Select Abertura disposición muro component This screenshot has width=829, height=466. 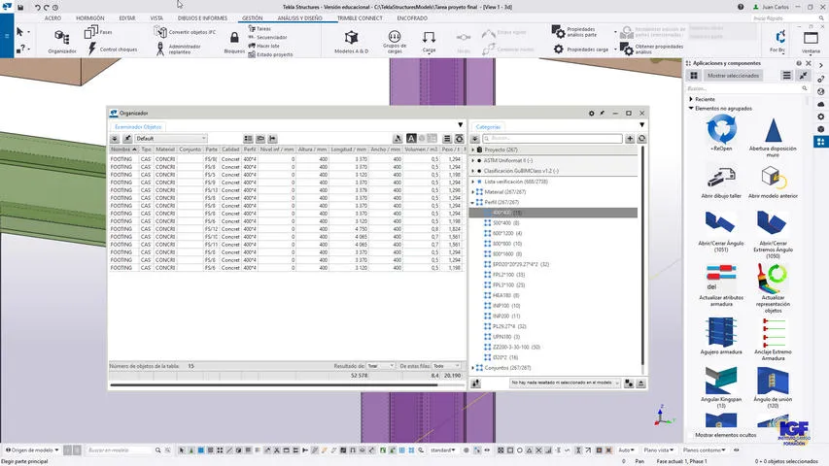773,136
